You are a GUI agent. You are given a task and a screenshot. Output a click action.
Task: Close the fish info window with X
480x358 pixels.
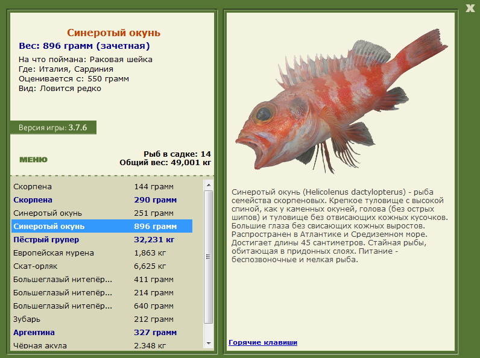[470, 8]
